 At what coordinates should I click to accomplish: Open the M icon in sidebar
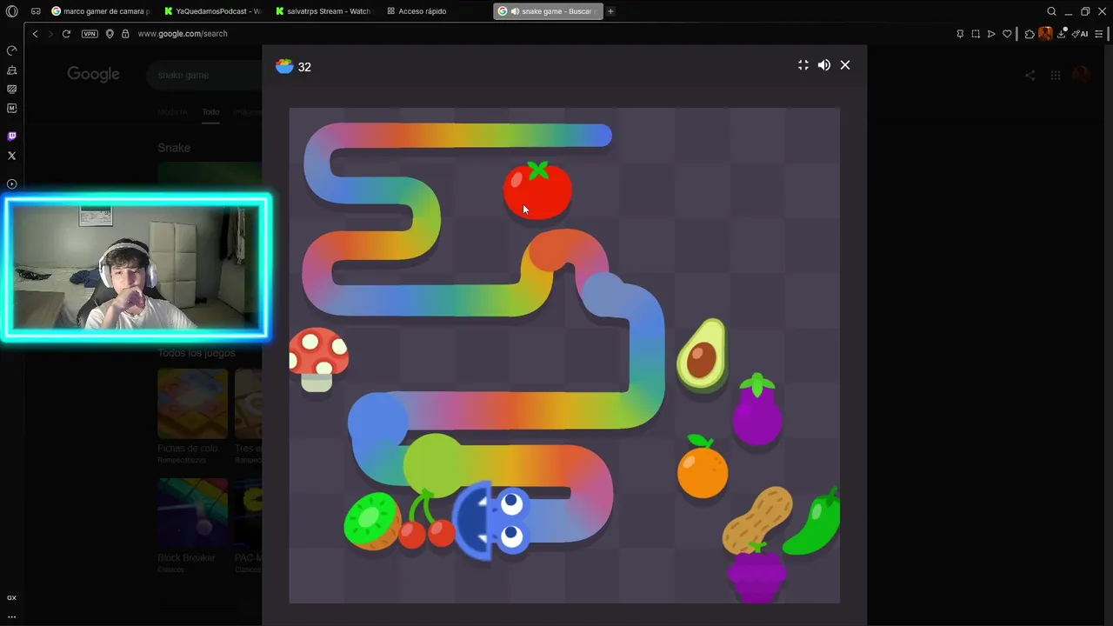pos(11,108)
